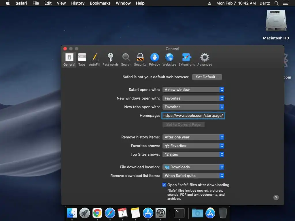This screenshot has height=221, width=295.
Task: Open the AutoFill preferences pane
Action: click(94, 60)
